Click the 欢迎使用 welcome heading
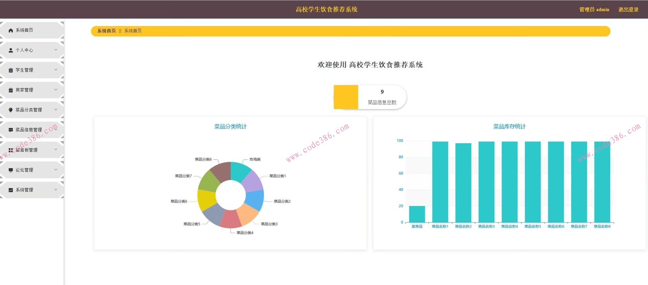648x285 pixels. click(x=370, y=65)
